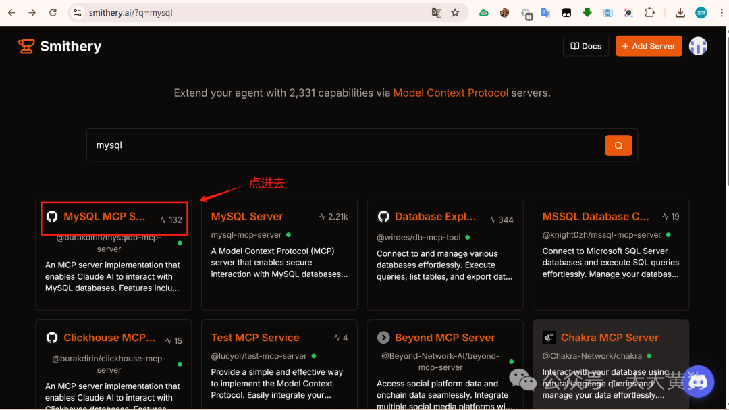
Task: Click the Smithery anvil logo
Action: pos(26,46)
